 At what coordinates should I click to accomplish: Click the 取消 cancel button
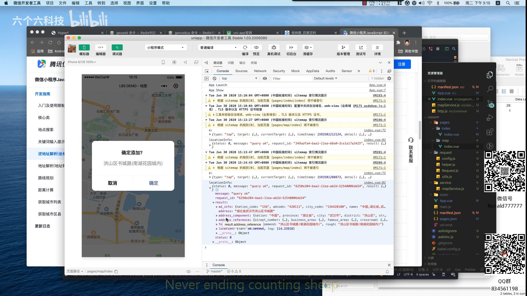pos(112,183)
